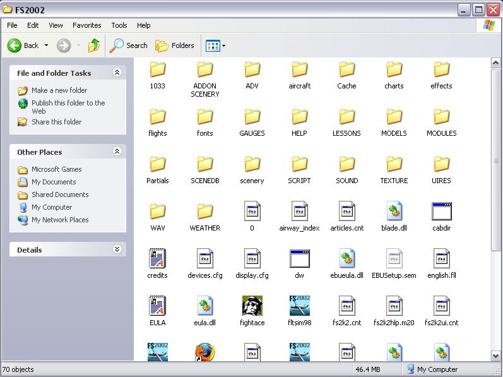Go to Shared Documents
Image resolution: width=503 pixels, height=377 pixels.
pos(60,194)
